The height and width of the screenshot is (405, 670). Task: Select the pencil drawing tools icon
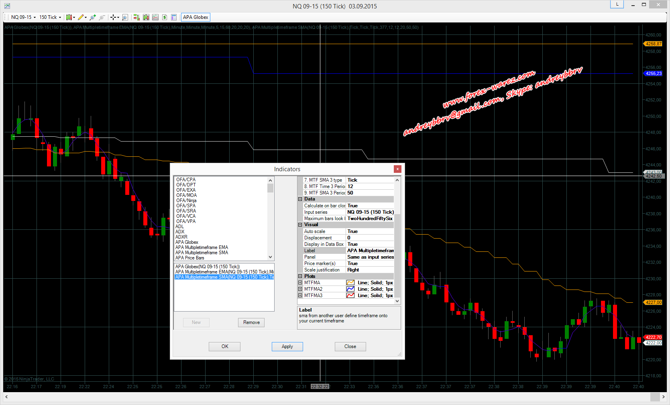[x=81, y=17]
